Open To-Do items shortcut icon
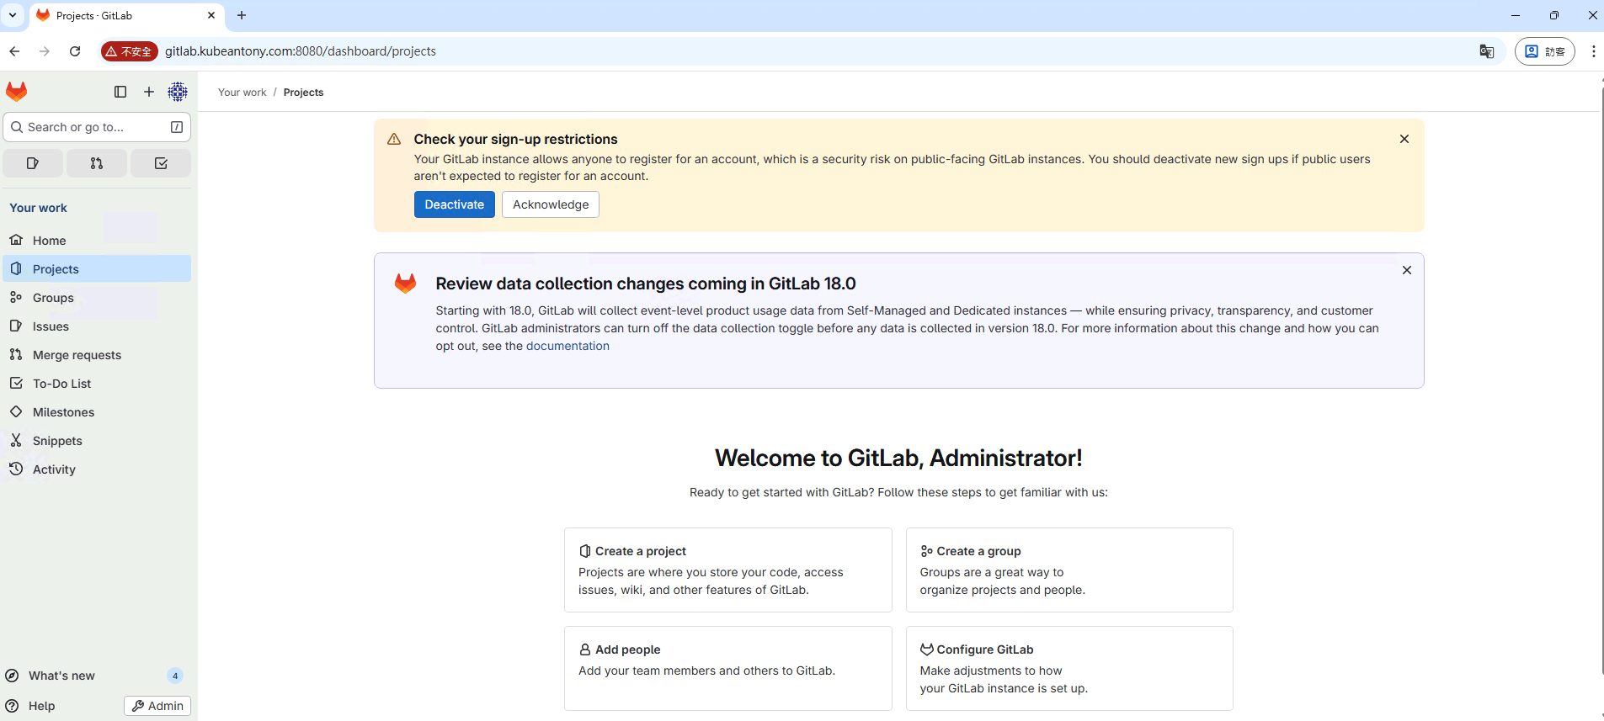Viewport: 1604px width, 721px height. pos(161,163)
